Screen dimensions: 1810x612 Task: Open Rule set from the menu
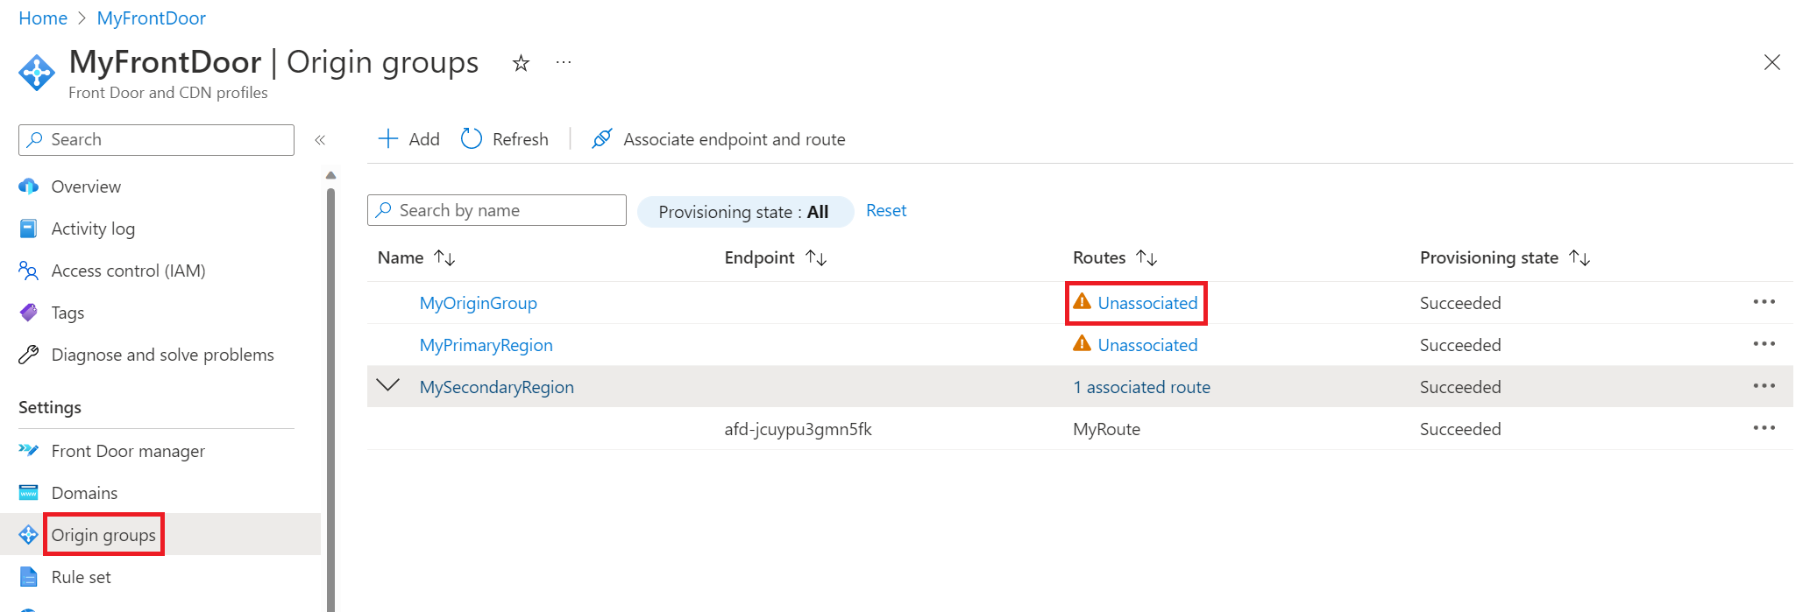[81, 576]
